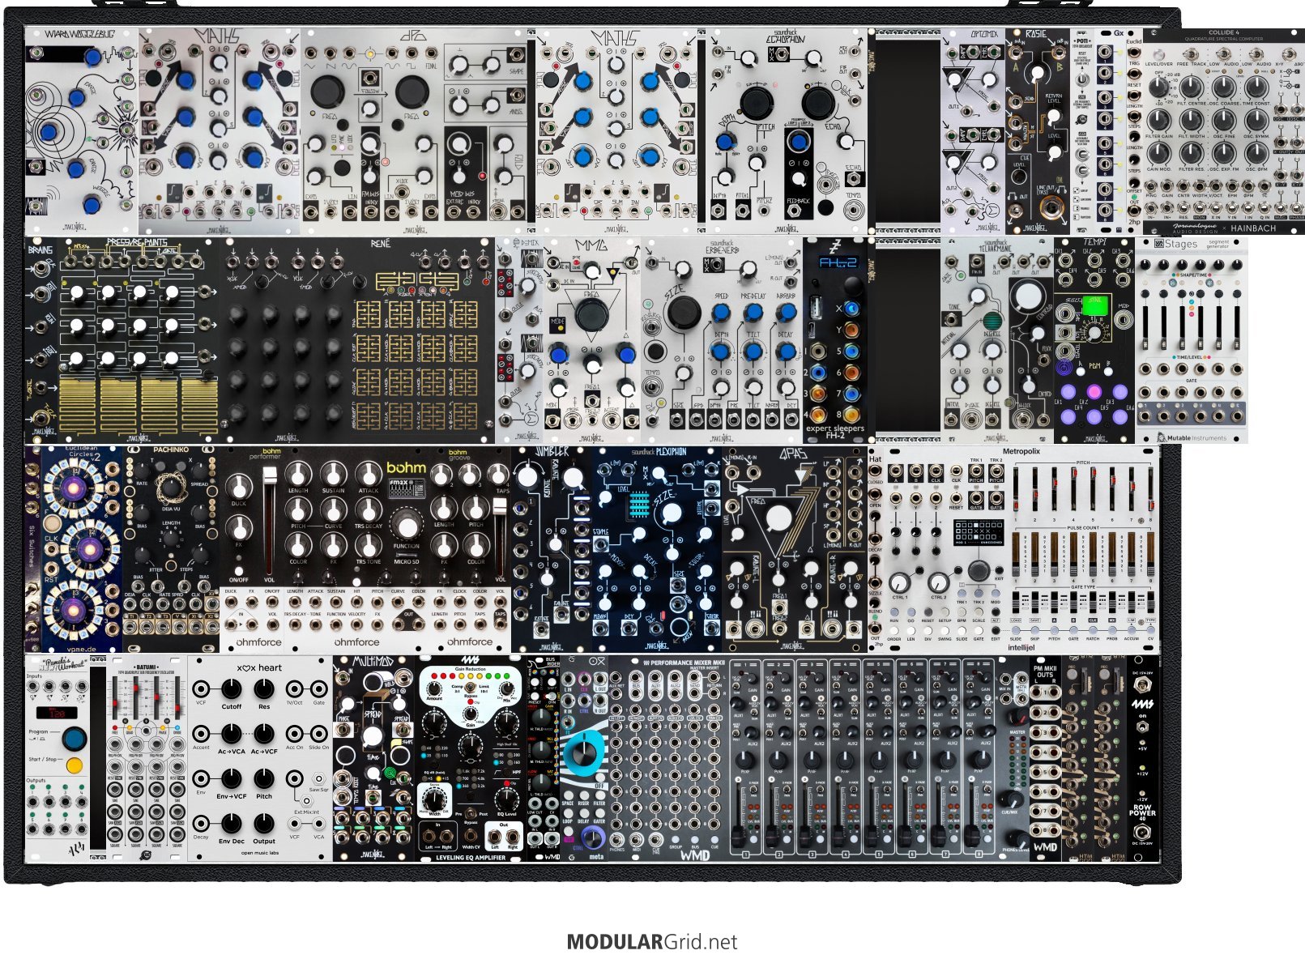Turn the CTRL 1 knob on Metropolix

(899, 582)
